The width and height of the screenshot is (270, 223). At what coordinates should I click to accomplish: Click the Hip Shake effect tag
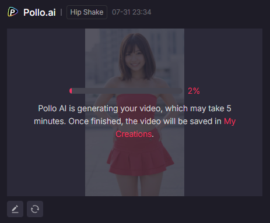coord(87,12)
